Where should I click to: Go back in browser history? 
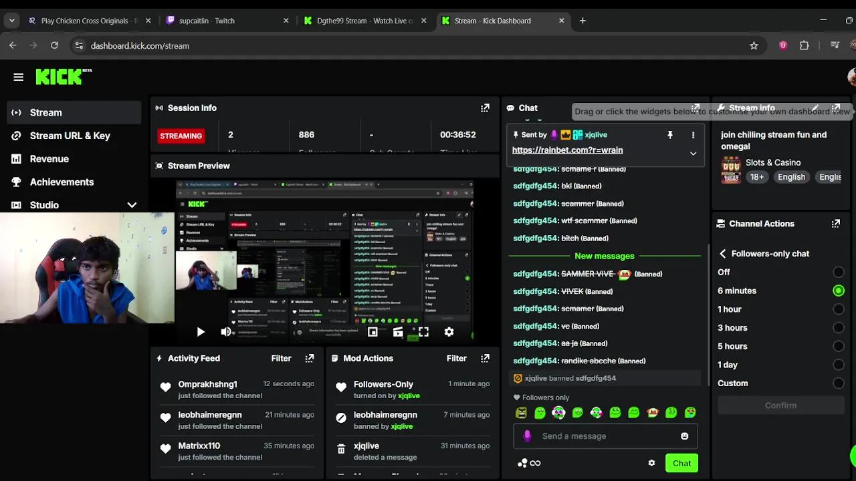pyautogui.click(x=13, y=45)
